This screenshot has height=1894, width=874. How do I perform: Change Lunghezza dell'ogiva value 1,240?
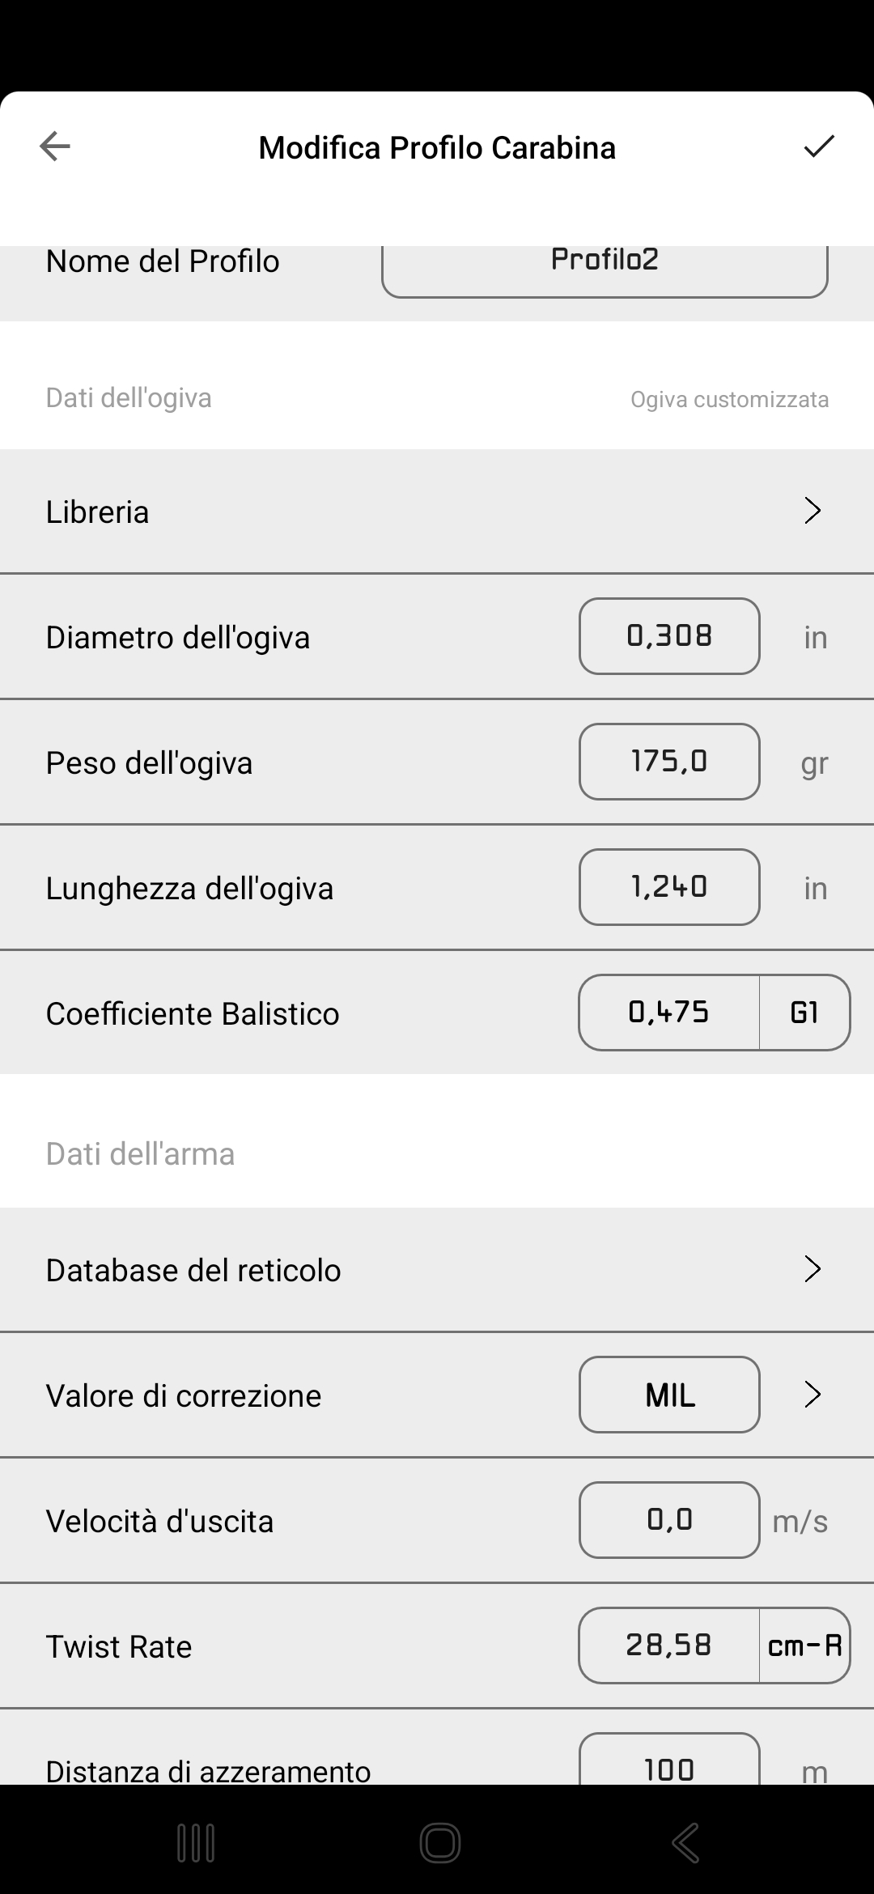pos(669,887)
